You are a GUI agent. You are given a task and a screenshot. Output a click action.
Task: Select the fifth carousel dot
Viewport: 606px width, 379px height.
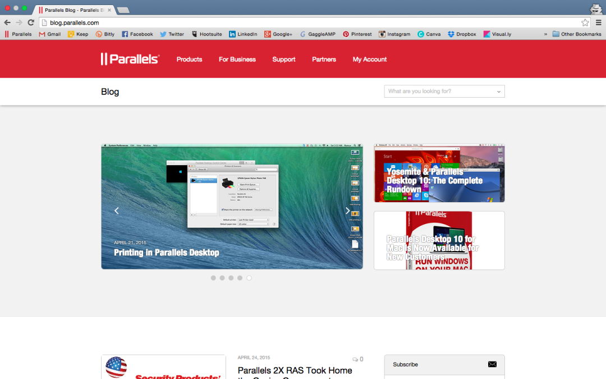click(249, 278)
